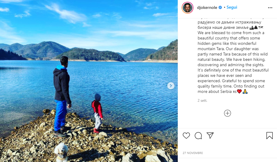The height and width of the screenshot is (162, 277).
Task: Open comments via the speech bubble icon
Action: 198,136
